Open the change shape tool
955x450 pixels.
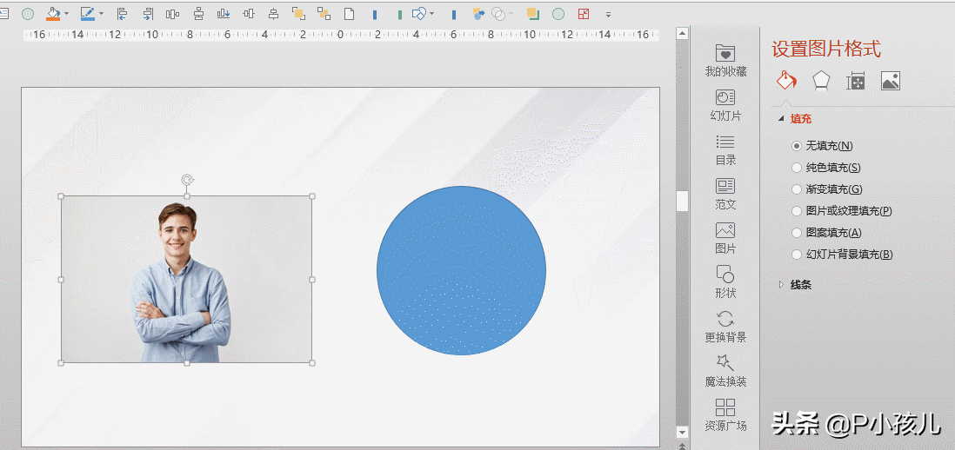pos(418,13)
